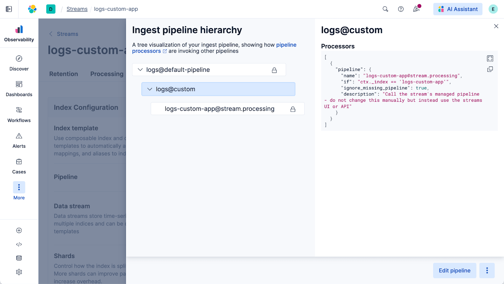
Task: Toggle the side navigation collapse button
Action: (9, 9)
